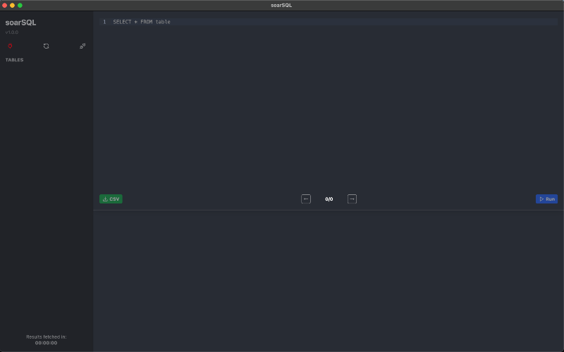Refresh the tables list
This screenshot has width=564, height=352.
(46, 46)
